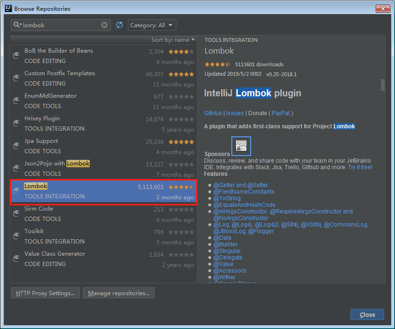The image size is (395, 329).
Task: Open the @Log, @Log4j loggers link
Action: point(291,228)
